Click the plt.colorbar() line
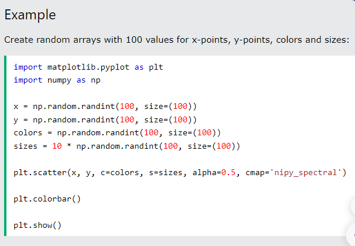The image size is (355, 246). point(47,199)
